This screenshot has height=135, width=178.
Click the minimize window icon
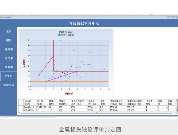click(168, 18)
